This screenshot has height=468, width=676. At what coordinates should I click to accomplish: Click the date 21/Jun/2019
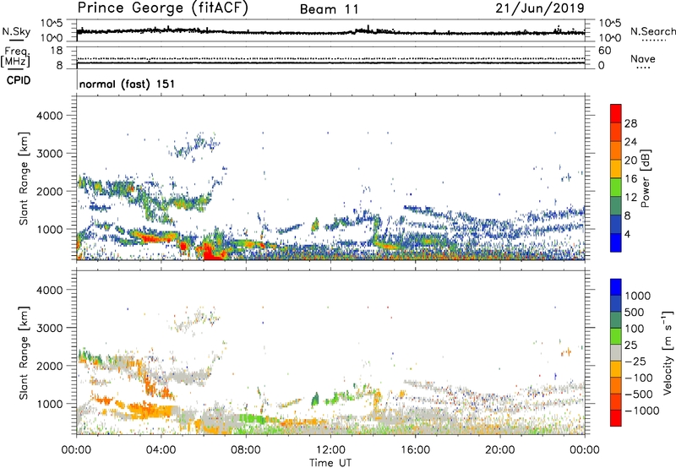[x=540, y=8]
